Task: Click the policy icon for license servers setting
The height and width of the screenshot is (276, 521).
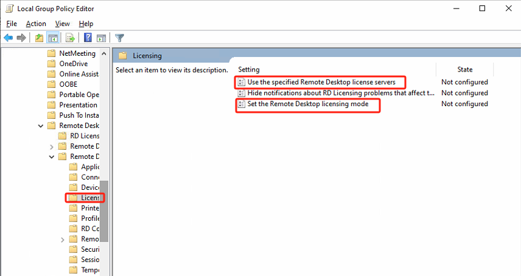Action: click(x=242, y=82)
